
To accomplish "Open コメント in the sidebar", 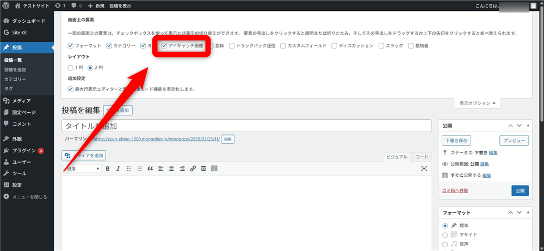I will [27, 124].
